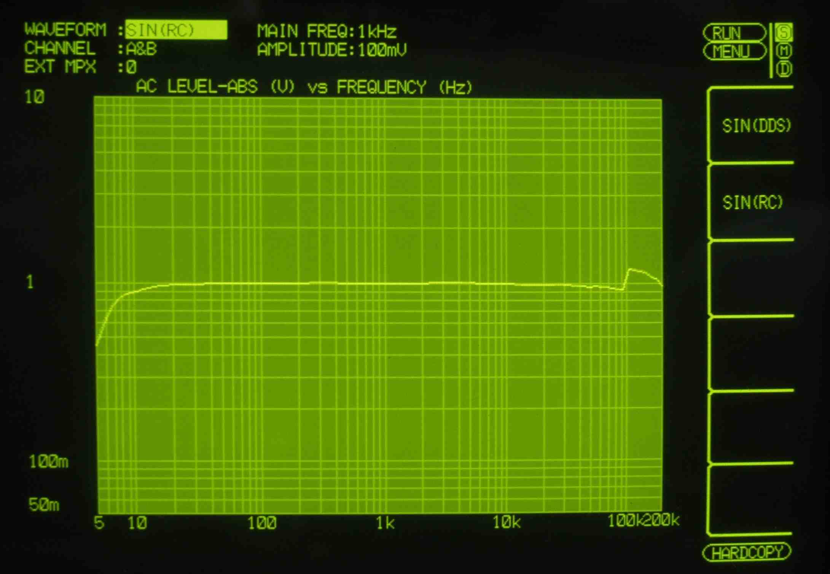Choose the SIN(RC) softkey

(752, 202)
